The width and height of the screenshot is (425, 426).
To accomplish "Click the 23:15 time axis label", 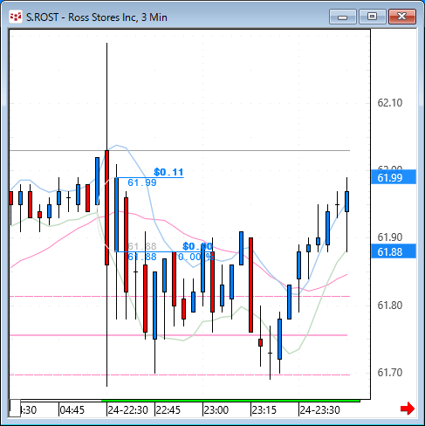I will click(264, 410).
